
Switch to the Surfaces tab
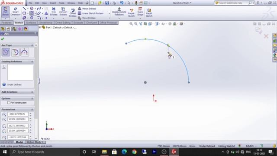[31, 23]
